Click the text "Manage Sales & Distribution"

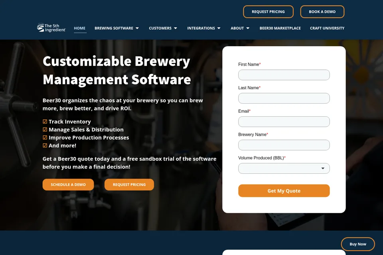(86, 129)
